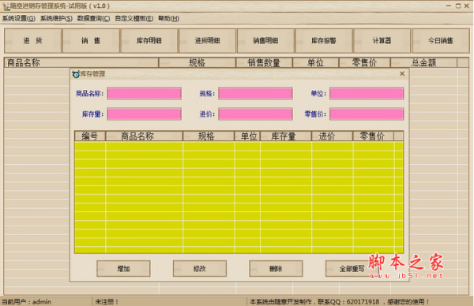The width and height of the screenshot is (474, 306).
Task: Maximize the main application window
Action: pyautogui.click(x=458, y=6)
